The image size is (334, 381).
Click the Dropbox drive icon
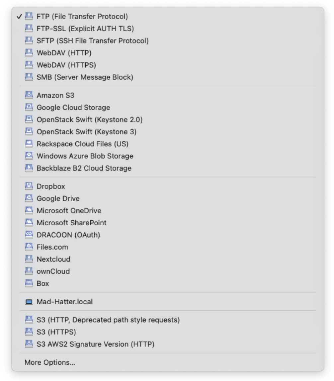tap(29, 186)
